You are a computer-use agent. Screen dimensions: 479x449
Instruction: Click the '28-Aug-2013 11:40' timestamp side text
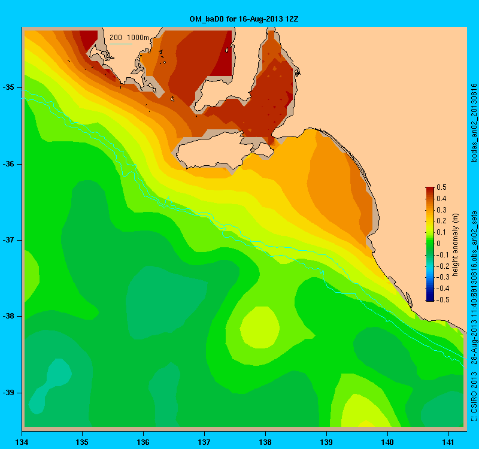[x=474, y=331]
